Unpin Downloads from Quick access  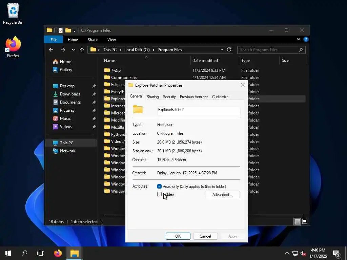coord(94,94)
